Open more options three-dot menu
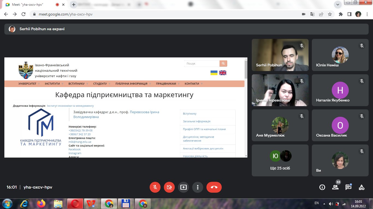The height and width of the screenshot is (209, 373). coord(197,187)
